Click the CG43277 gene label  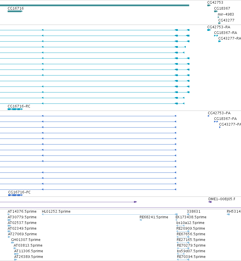[226, 20]
